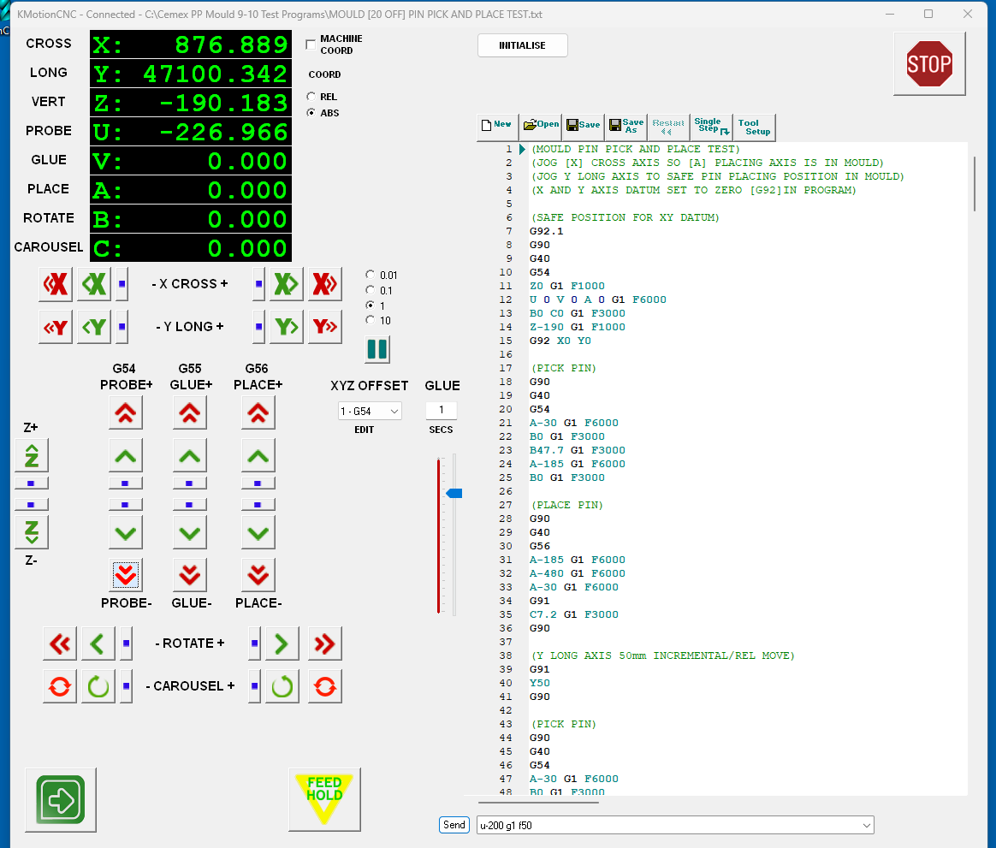The height and width of the screenshot is (848, 996).
Task: Rotate carousel fast in positive direction
Action: (325, 686)
